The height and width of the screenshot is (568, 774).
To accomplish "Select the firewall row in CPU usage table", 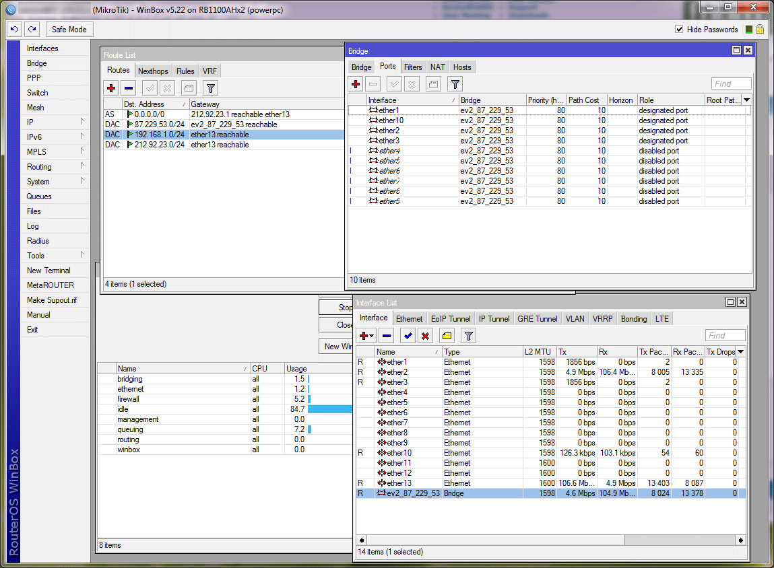I will 224,399.
